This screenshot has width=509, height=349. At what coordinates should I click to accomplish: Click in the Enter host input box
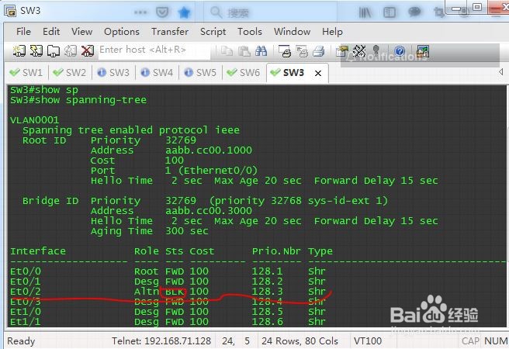154,50
